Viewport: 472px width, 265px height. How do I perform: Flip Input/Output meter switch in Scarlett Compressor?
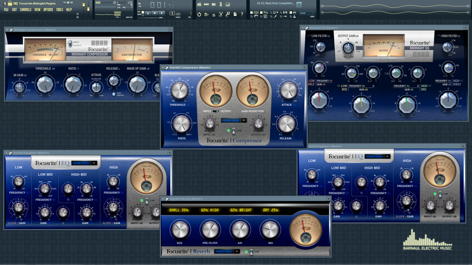(216, 111)
